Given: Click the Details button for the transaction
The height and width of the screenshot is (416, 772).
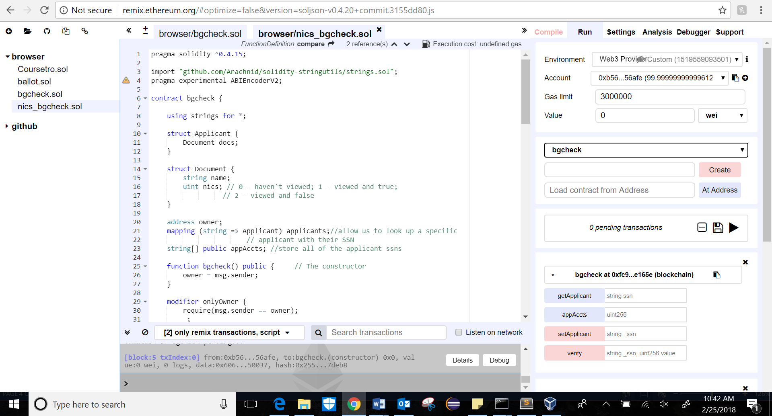Looking at the screenshot, I should pos(462,360).
